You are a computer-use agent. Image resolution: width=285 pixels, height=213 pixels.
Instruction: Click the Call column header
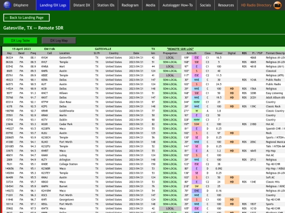[50, 53]
